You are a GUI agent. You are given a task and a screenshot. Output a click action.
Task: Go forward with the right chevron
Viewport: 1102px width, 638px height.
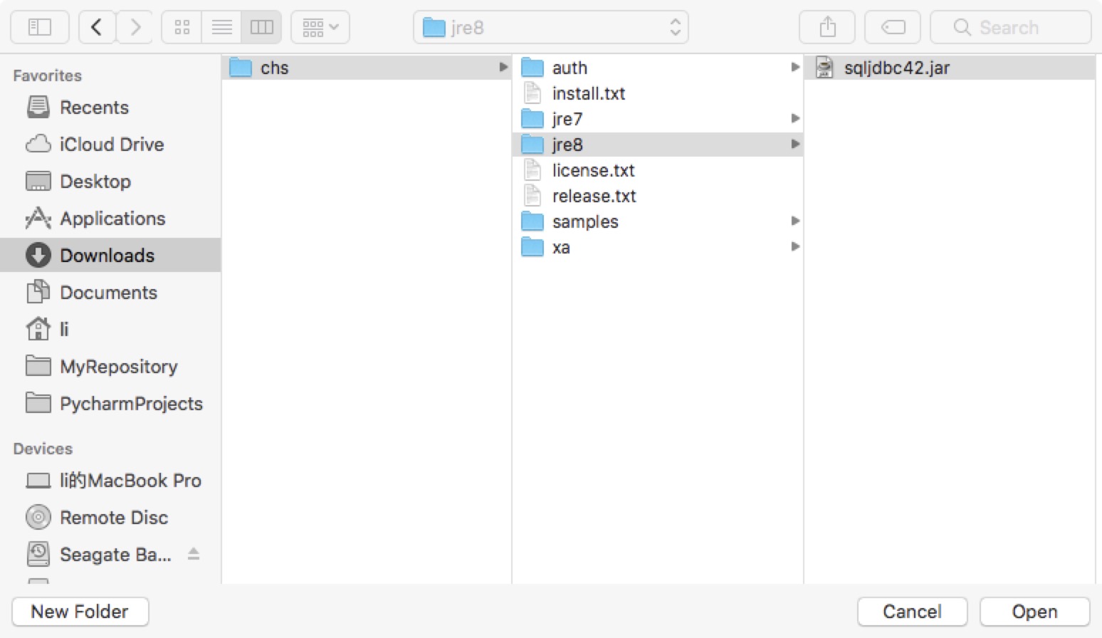(x=135, y=27)
